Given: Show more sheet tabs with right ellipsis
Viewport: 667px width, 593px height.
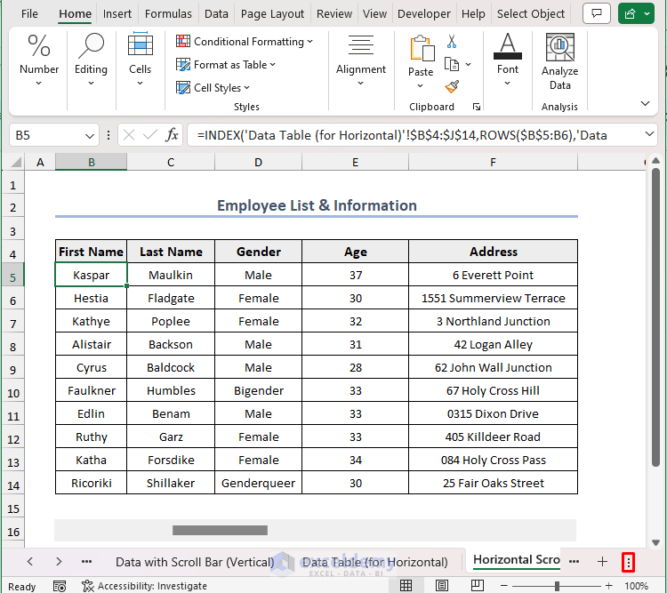Looking at the screenshot, I should pyautogui.click(x=574, y=562).
